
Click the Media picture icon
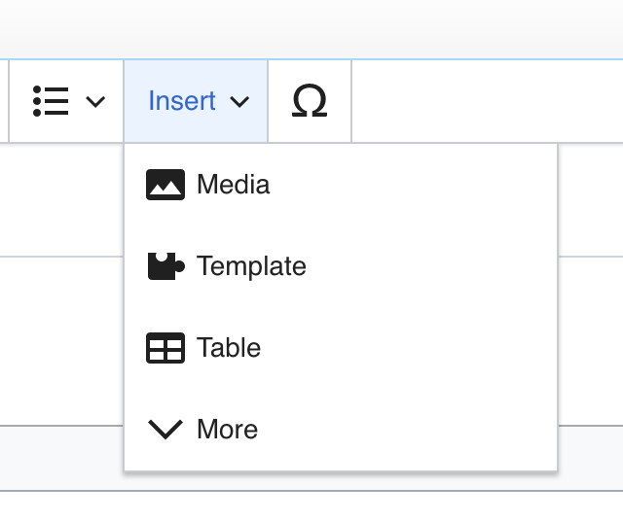click(x=165, y=185)
